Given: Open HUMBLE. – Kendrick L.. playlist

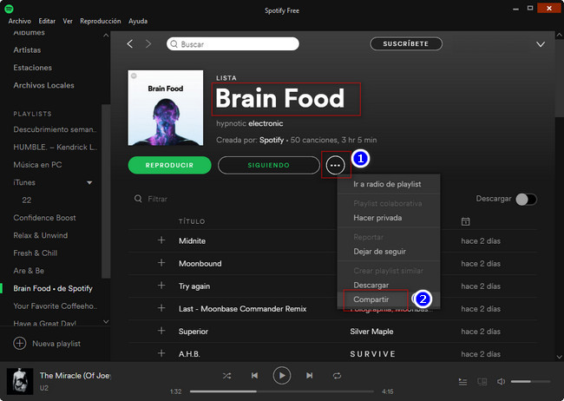Looking at the screenshot, I should point(56,148).
